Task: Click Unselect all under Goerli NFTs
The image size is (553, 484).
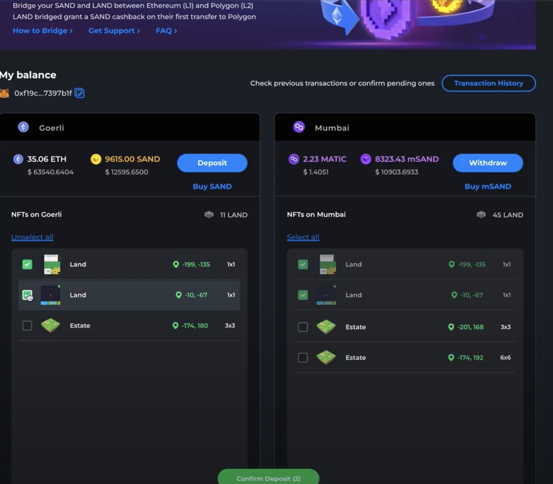Action: coord(32,237)
